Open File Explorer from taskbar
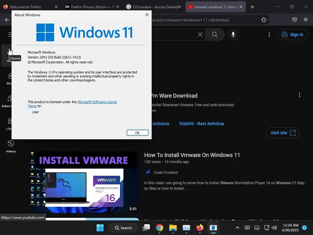The image size is (313, 235). pos(173,228)
